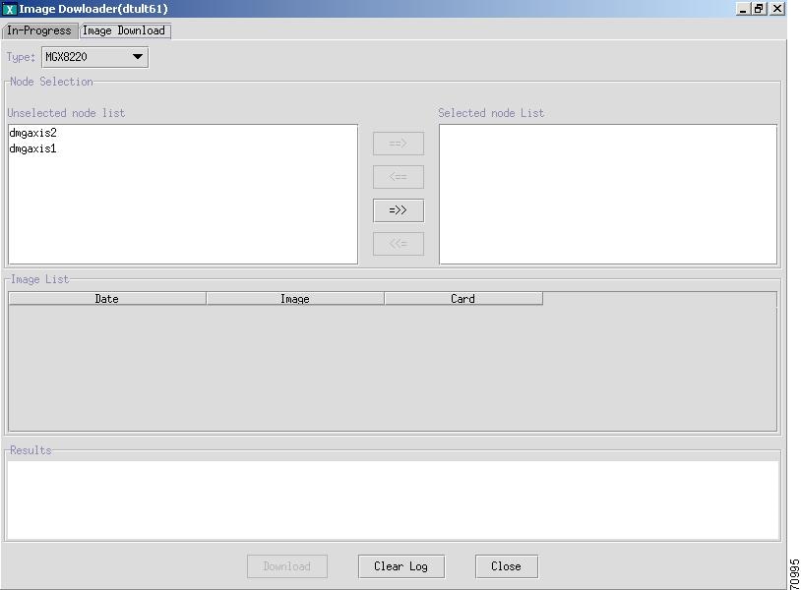The width and height of the screenshot is (801, 590).
Task: Click inside the Selected node List box
Action: click(608, 194)
